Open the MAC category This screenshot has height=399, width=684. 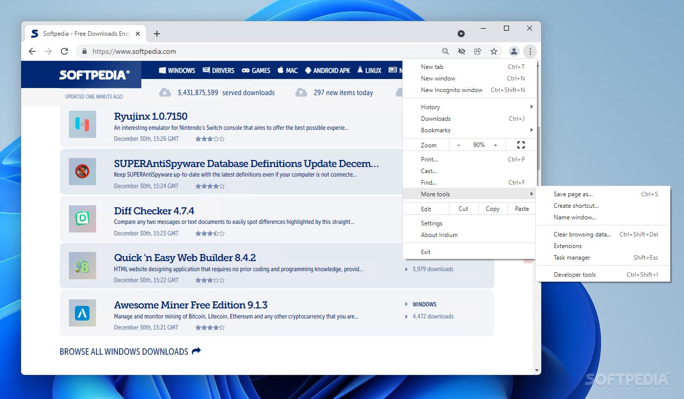(288, 70)
